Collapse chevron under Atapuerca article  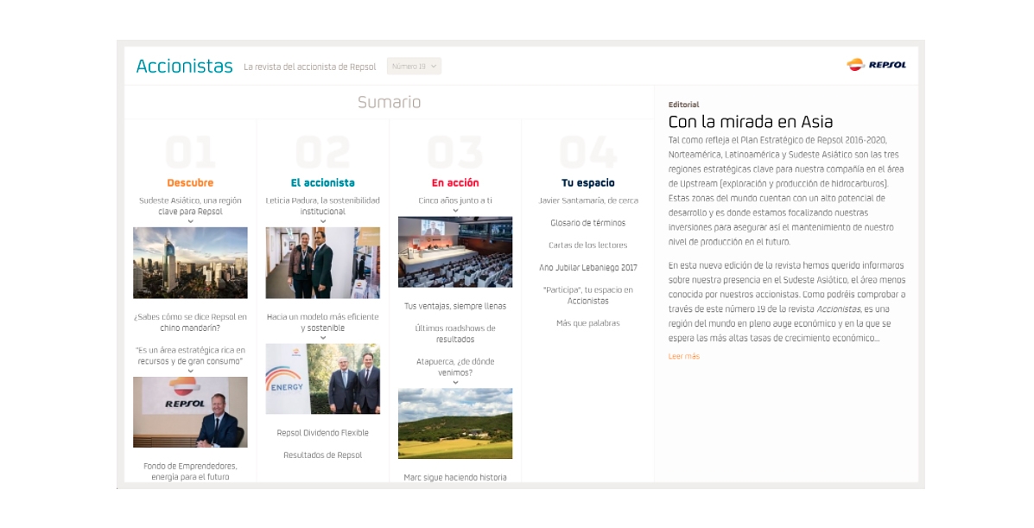(455, 382)
